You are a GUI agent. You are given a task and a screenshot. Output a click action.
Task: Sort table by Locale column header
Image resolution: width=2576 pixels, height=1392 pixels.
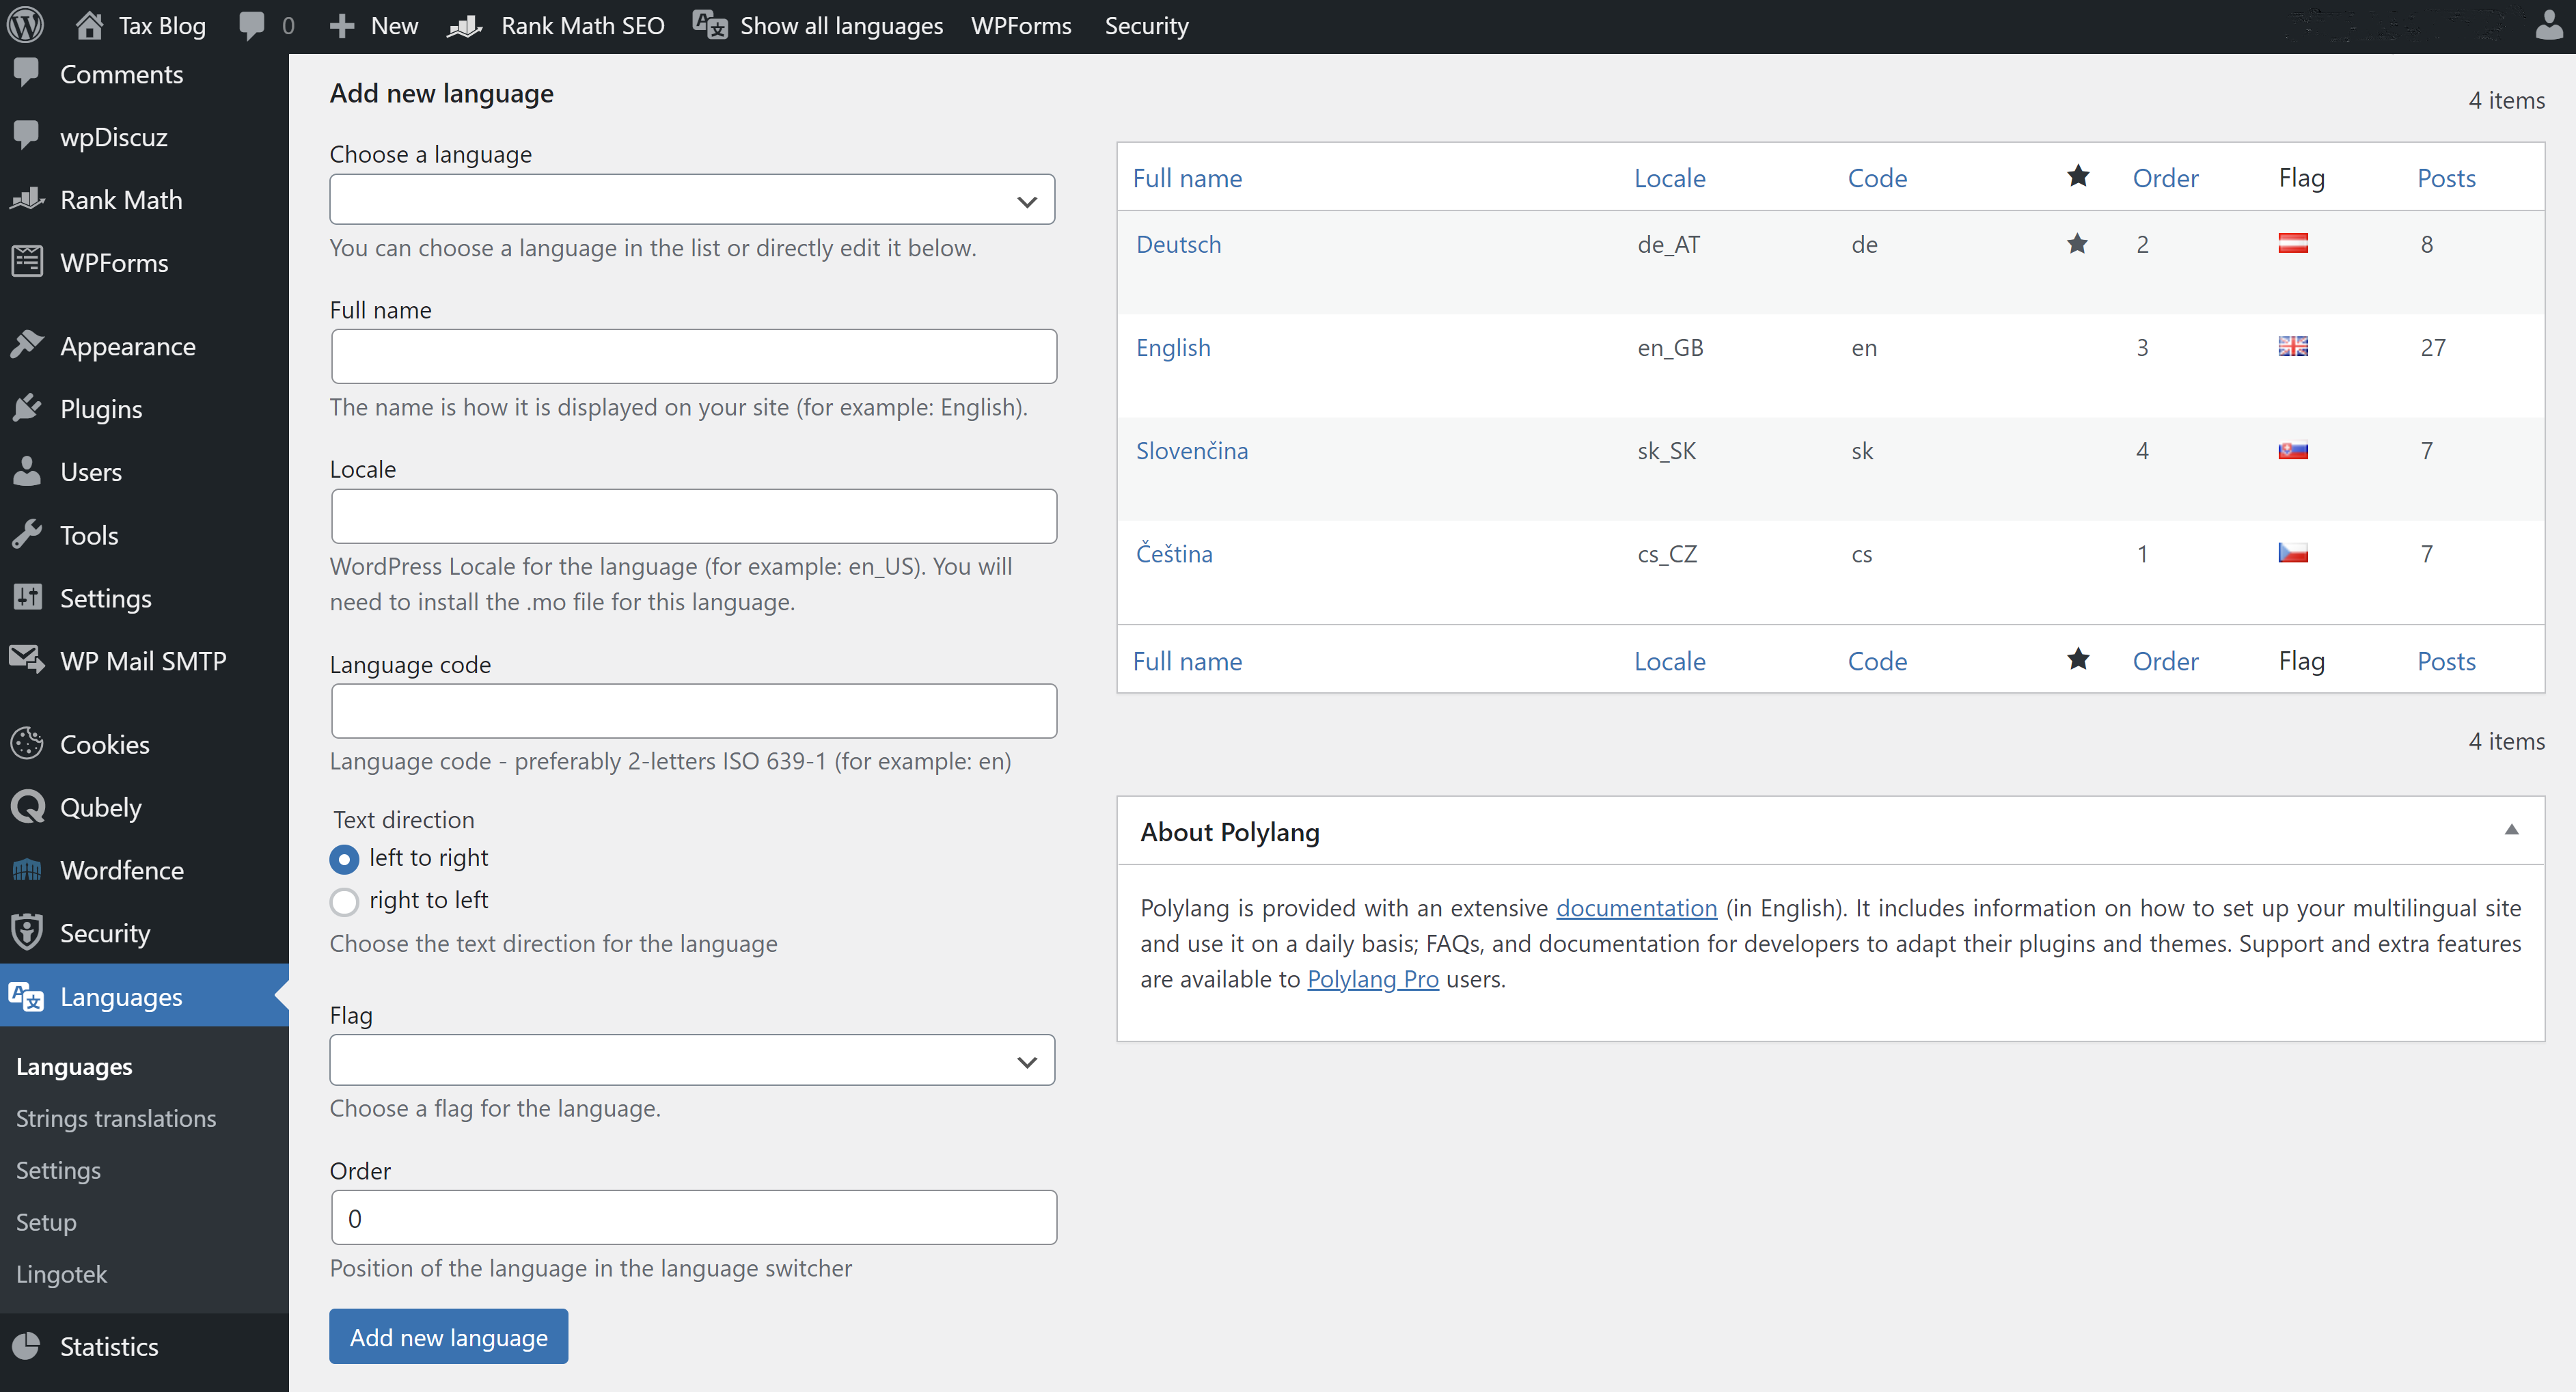[1669, 178]
